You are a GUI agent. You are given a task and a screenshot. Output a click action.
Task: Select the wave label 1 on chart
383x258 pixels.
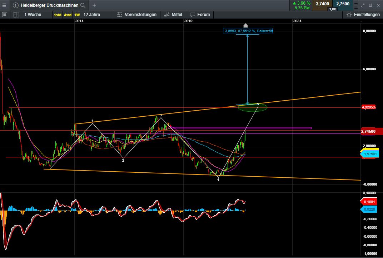[x=93, y=121]
